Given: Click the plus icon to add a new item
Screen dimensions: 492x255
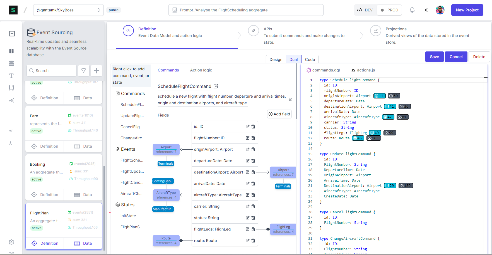Looking at the screenshot, I should tap(96, 71).
